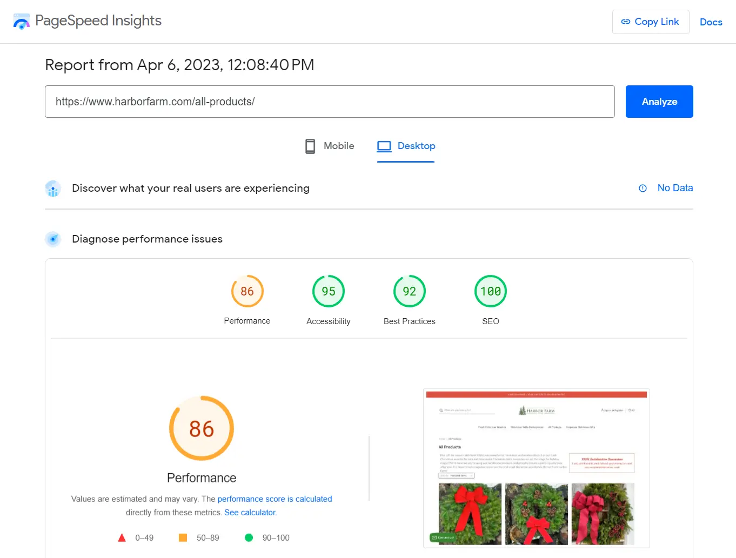Click the diagnose performance issues radar icon
This screenshot has height=558, width=736.
[x=53, y=239]
